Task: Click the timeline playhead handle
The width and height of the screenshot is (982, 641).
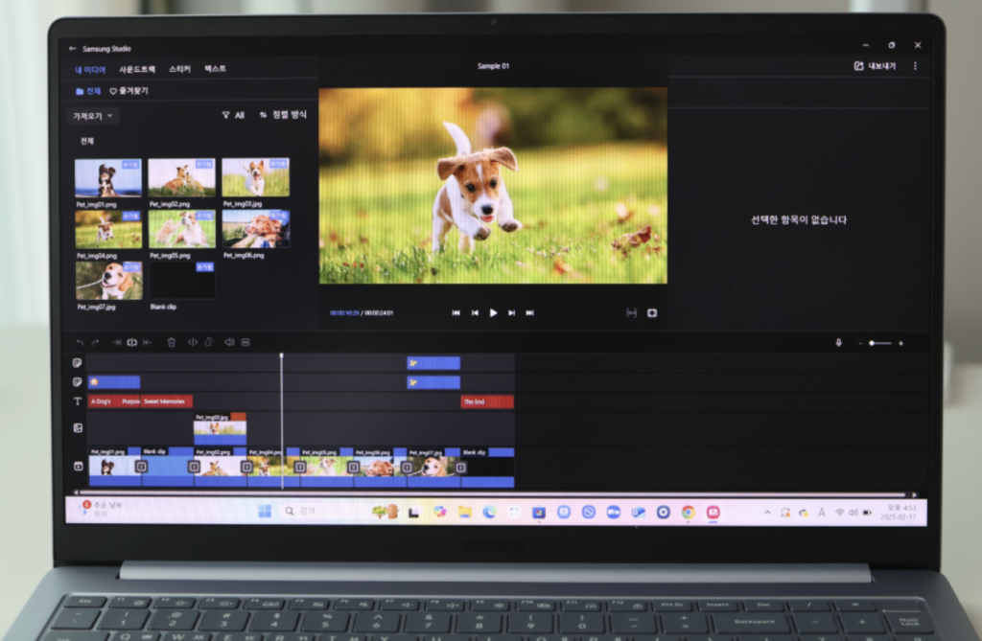Action: [x=282, y=356]
